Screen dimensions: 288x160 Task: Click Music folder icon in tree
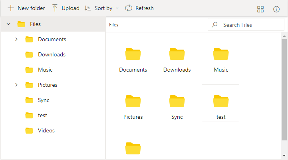(x=29, y=70)
